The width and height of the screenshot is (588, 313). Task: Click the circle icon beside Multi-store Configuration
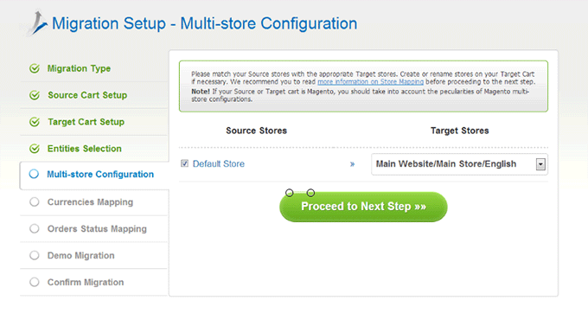point(34,174)
